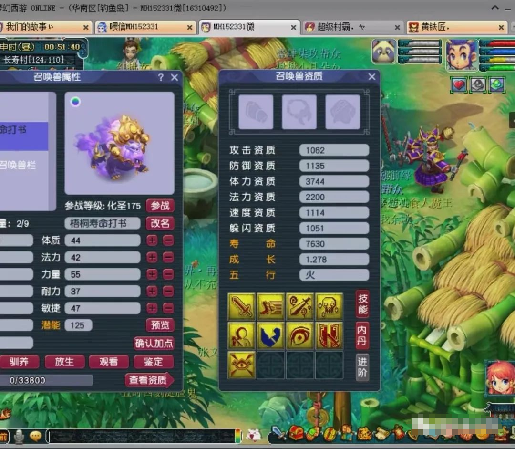
Task: Click the skull skill icon
Action: coord(329,307)
